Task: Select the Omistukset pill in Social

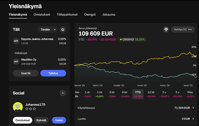Action: tap(23, 120)
